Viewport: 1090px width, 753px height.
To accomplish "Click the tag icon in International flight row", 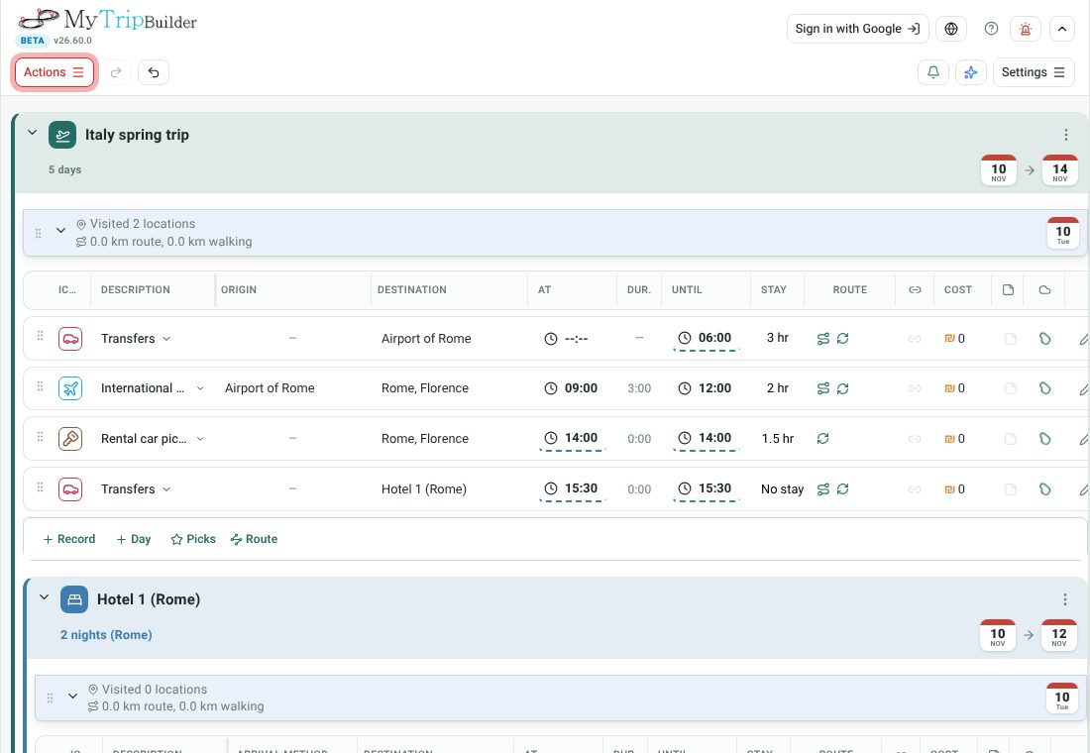I will coord(1044,388).
